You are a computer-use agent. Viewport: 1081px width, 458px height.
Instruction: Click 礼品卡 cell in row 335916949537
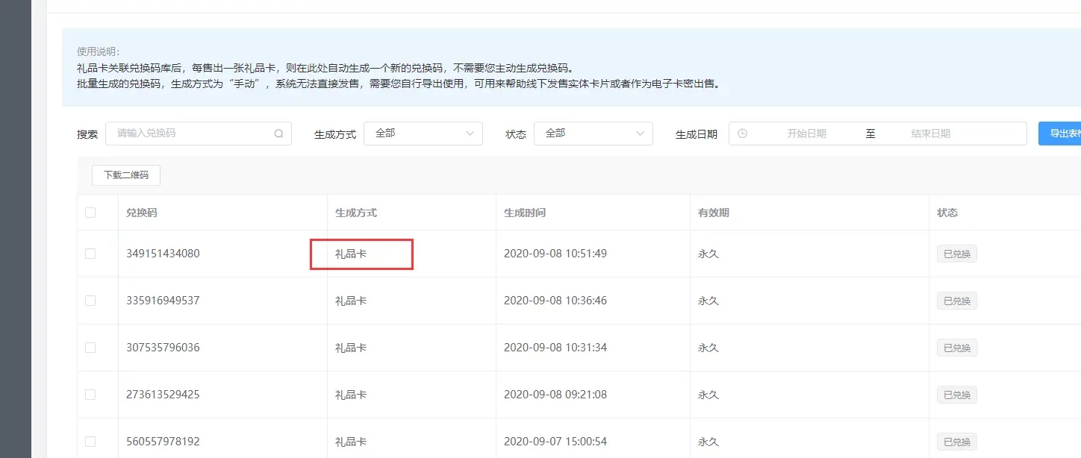[x=351, y=301]
